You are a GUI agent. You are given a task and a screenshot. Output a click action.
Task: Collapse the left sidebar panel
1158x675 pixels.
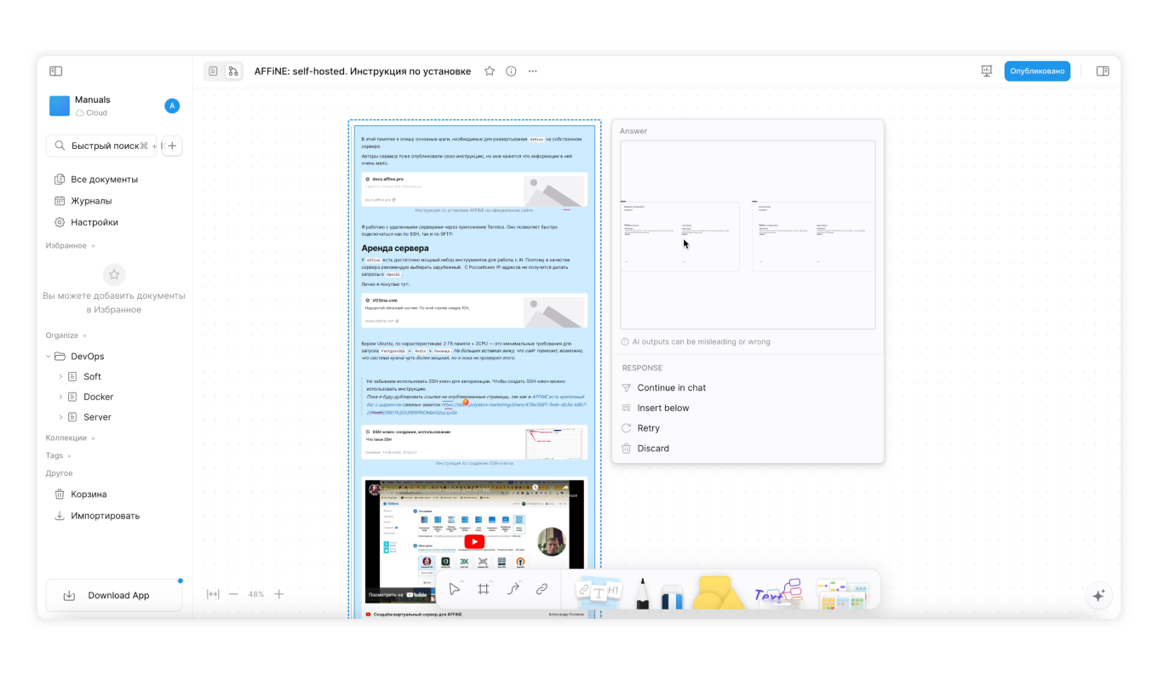tap(56, 72)
